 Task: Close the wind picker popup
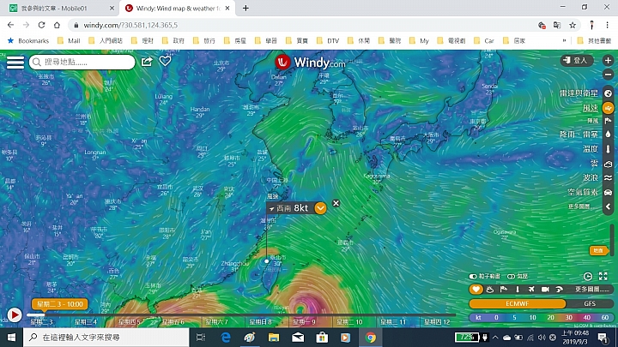point(336,203)
